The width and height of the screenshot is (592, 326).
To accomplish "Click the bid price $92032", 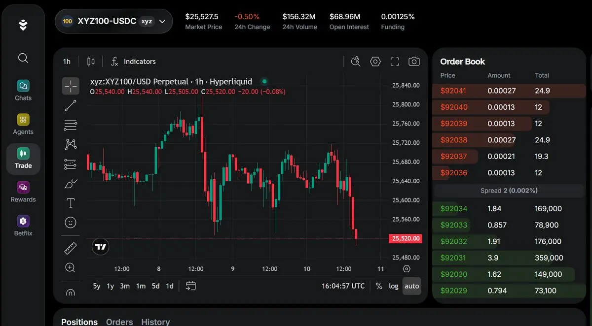I will 453,241.
